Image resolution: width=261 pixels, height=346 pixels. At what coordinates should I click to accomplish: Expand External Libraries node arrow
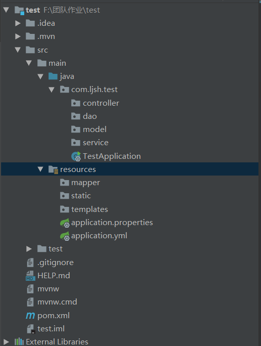point(6,342)
